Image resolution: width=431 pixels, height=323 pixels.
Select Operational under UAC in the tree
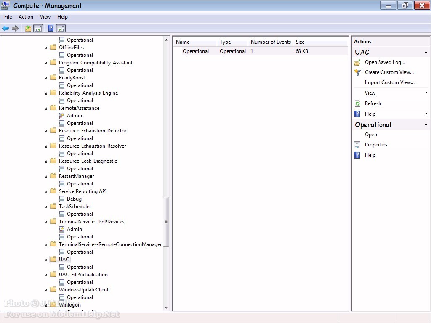coord(80,267)
